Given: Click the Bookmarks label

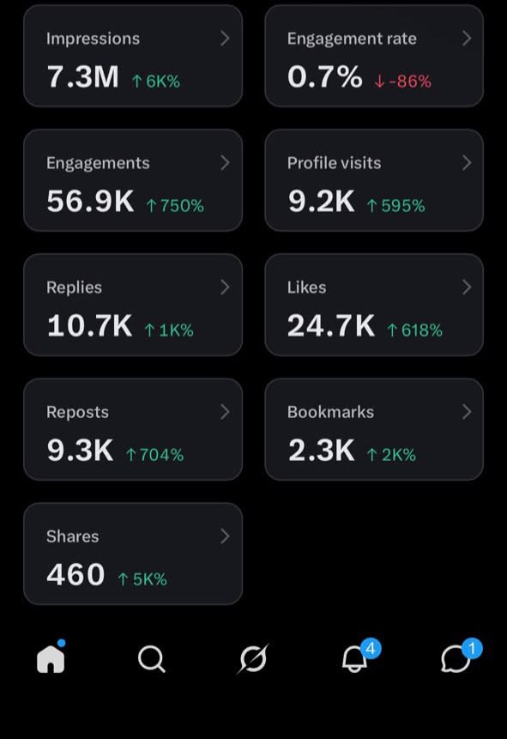Looking at the screenshot, I should pos(330,412).
